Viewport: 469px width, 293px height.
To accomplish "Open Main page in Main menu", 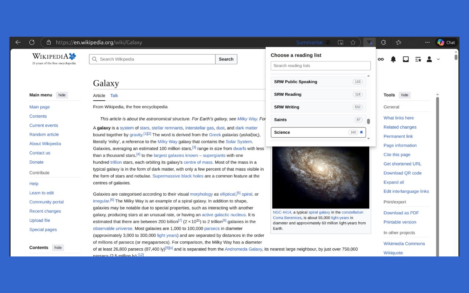I will (40, 107).
